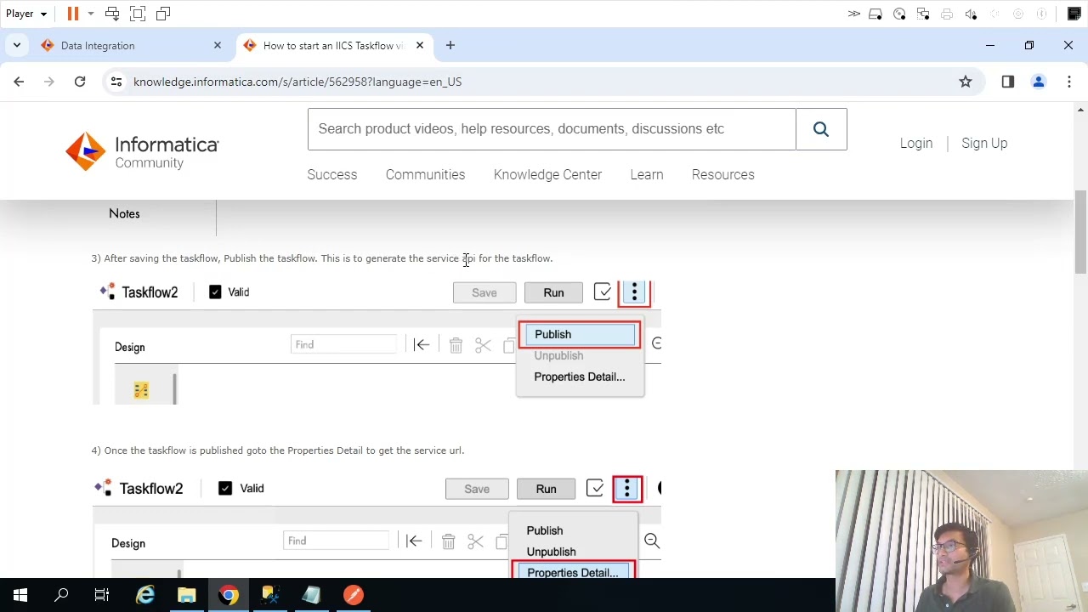Open the Chrome side panel
The width and height of the screenshot is (1088, 612).
(1008, 82)
